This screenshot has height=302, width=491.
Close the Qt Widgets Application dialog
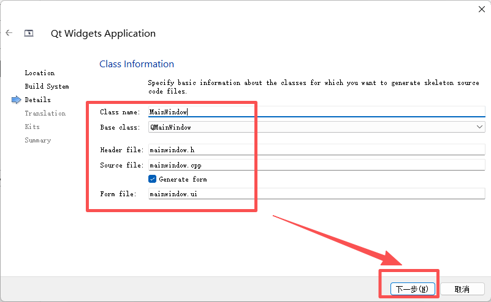pos(482,9)
